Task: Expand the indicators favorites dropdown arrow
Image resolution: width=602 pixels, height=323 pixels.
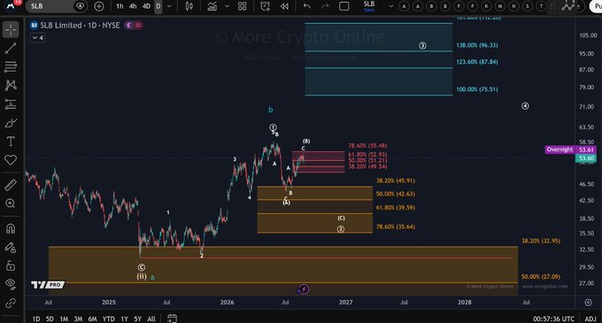Action: pos(227,6)
